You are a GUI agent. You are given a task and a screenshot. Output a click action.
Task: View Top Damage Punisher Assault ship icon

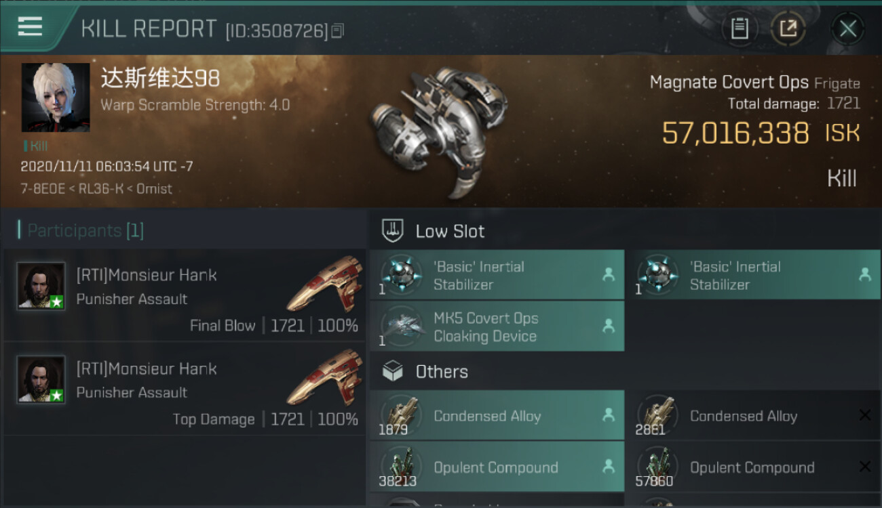324,377
